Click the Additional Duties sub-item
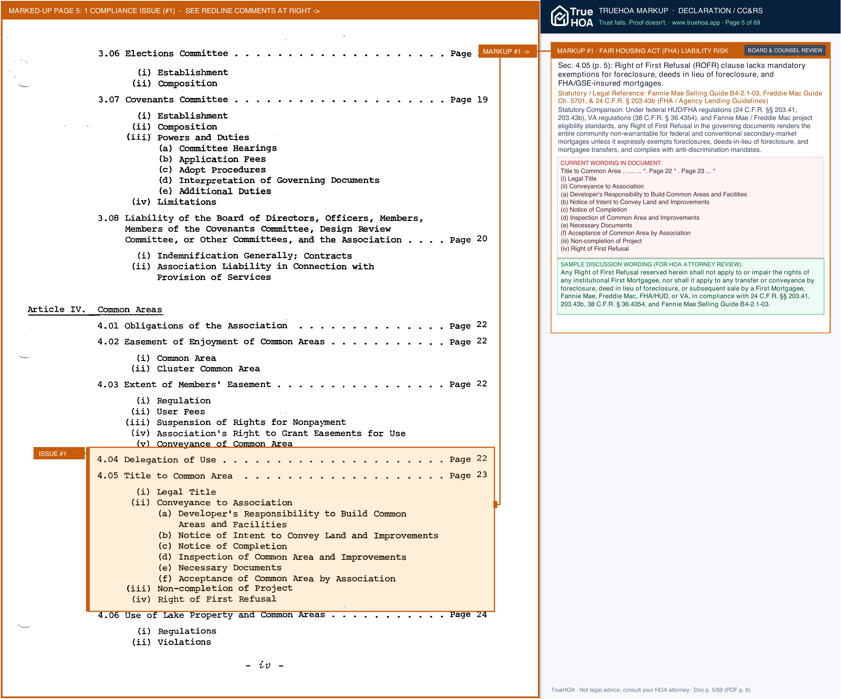The height and width of the screenshot is (699, 841). 214,191
